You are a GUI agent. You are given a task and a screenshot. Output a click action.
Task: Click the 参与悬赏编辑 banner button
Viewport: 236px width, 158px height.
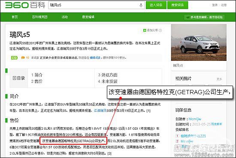[204, 17]
